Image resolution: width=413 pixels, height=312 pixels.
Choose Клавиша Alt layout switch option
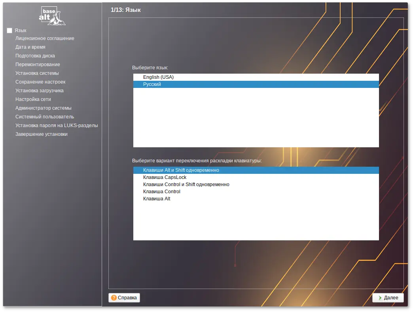(157, 199)
